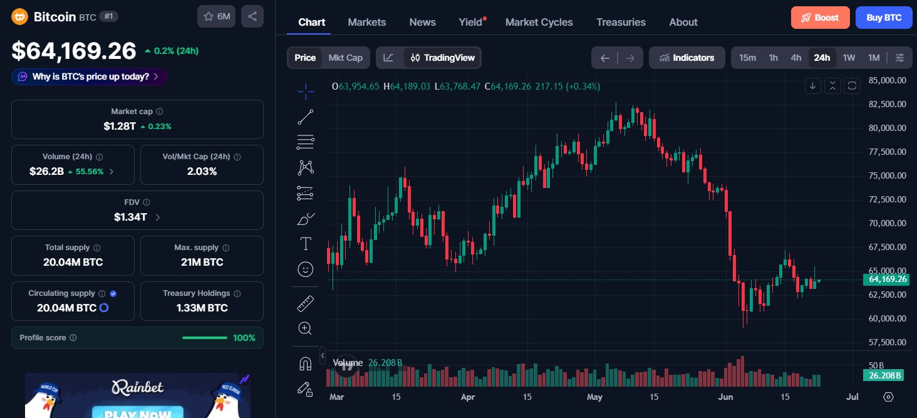Click info icon beside Profile score
The width and height of the screenshot is (917, 418).
pos(73,338)
